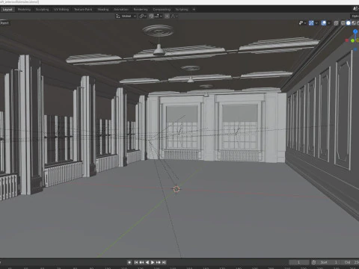
Task: Toggle proportional editing
Action: coord(167,16)
